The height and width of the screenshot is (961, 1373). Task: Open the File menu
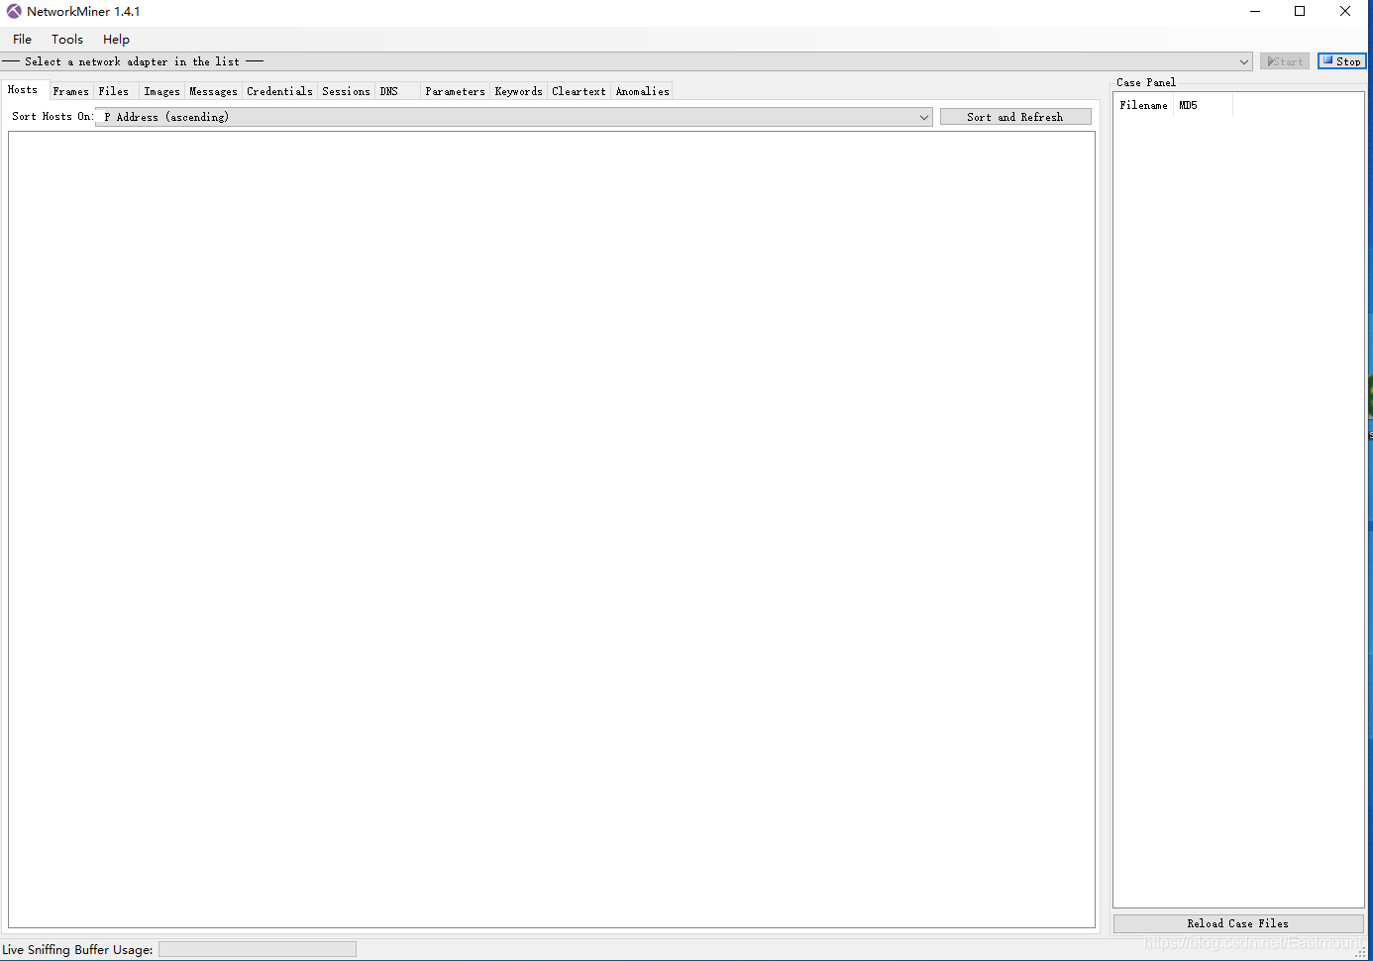22,39
